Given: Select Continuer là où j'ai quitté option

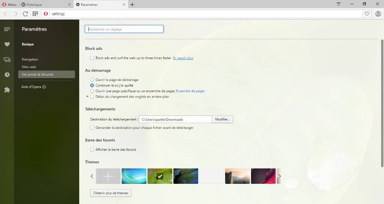Looking at the screenshot, I should (x=92, y=85).
